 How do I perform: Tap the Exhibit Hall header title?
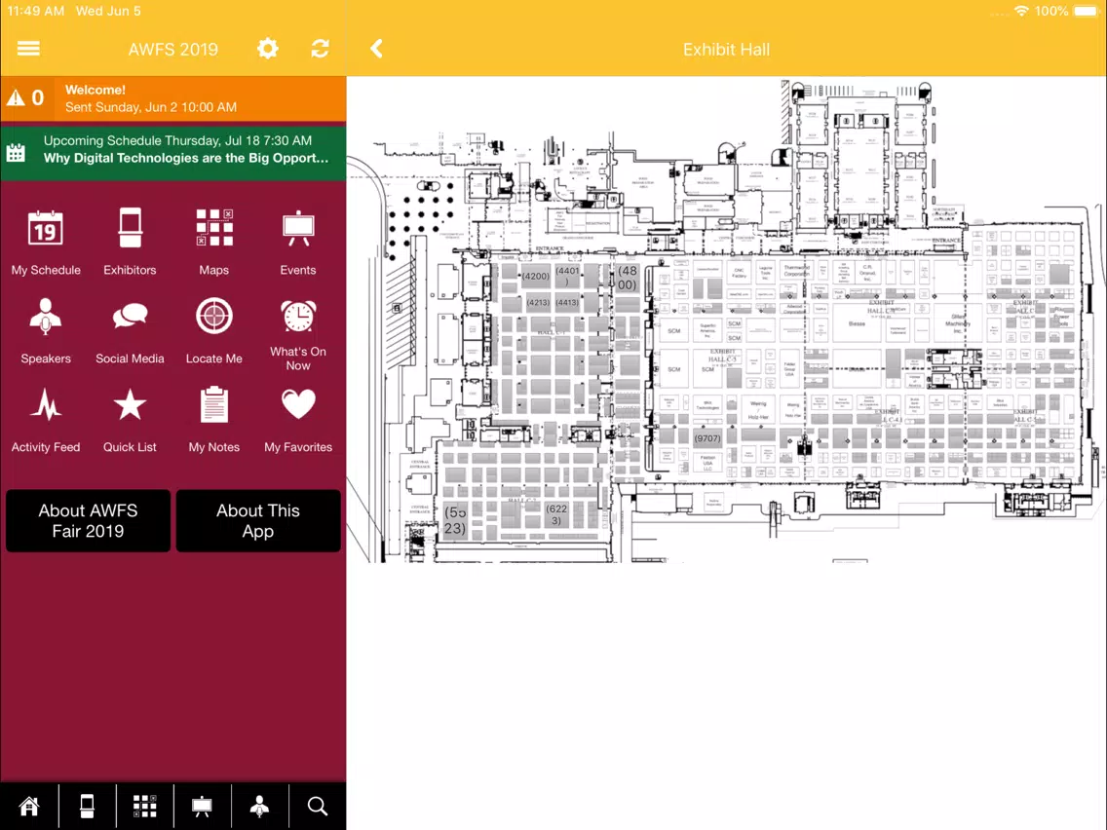[x=727, y=50]
